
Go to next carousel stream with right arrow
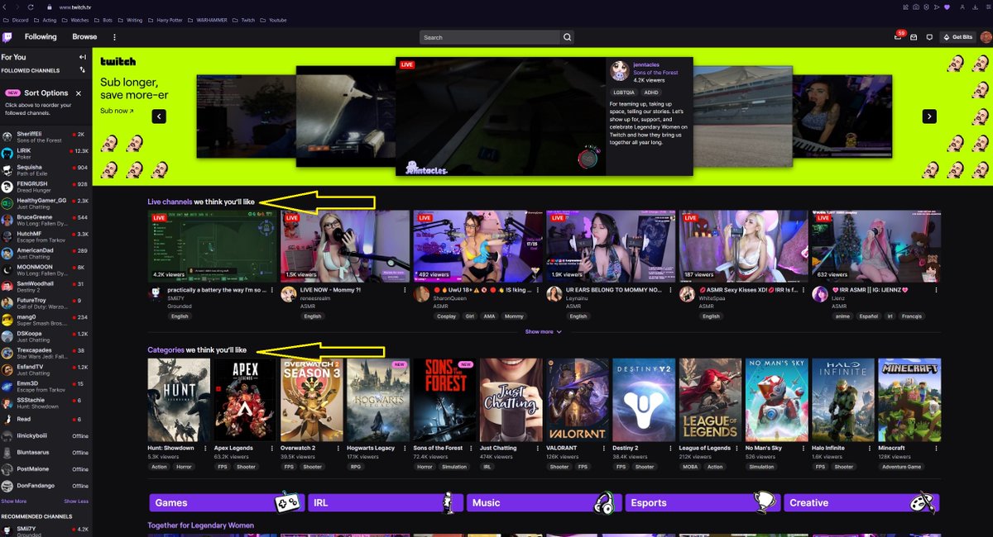pyautogui.click(x=929, y=116)
